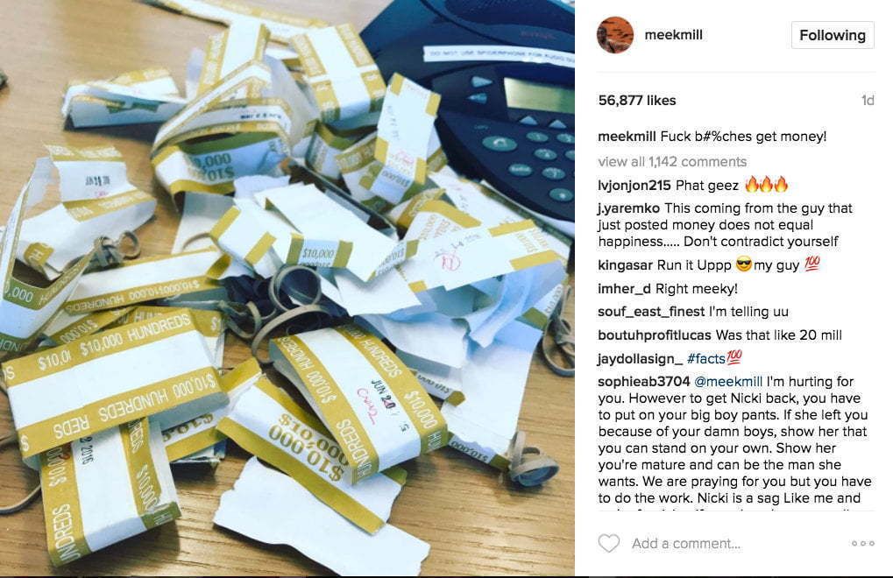Open the three-dot more options menu
Viewport: 893px width, 578px height.
(x=863, y=543)
